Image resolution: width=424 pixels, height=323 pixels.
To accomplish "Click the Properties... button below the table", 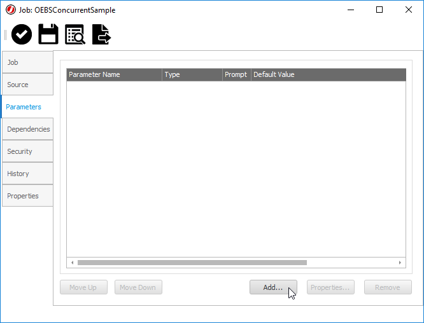I will coord(330,287).
